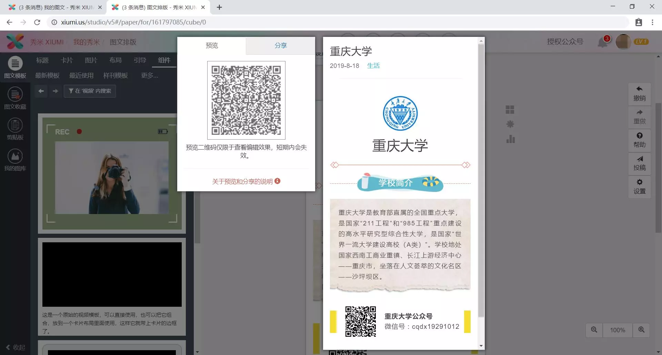662x355 pixels.
Task: Open the 我的图库 image library
Action: 15,160
